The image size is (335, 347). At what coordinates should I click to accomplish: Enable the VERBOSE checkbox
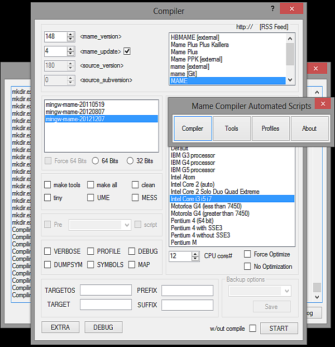(47, 251)
